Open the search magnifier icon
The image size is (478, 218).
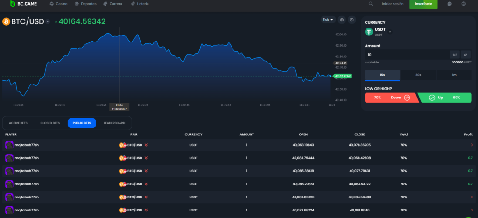tap(371, 4)
